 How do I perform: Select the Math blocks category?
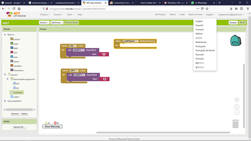[14, 48]
